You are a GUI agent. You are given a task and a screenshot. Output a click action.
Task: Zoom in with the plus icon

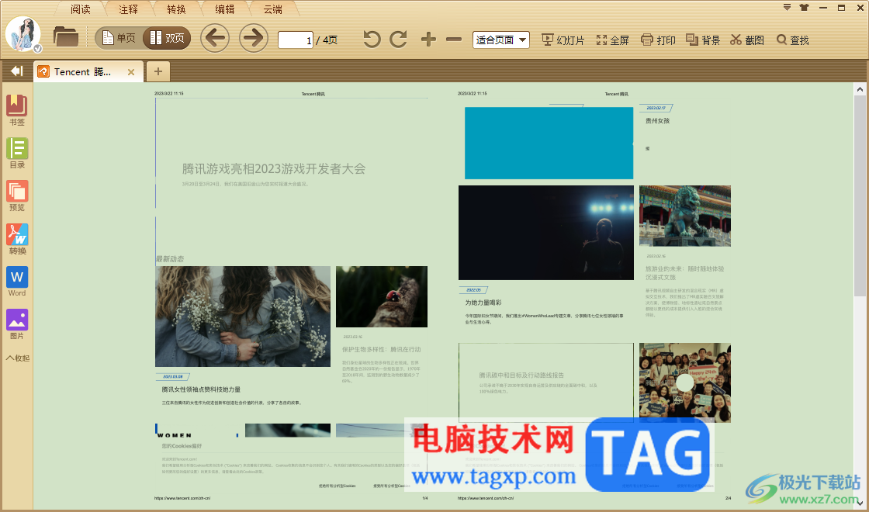[428, 40]
